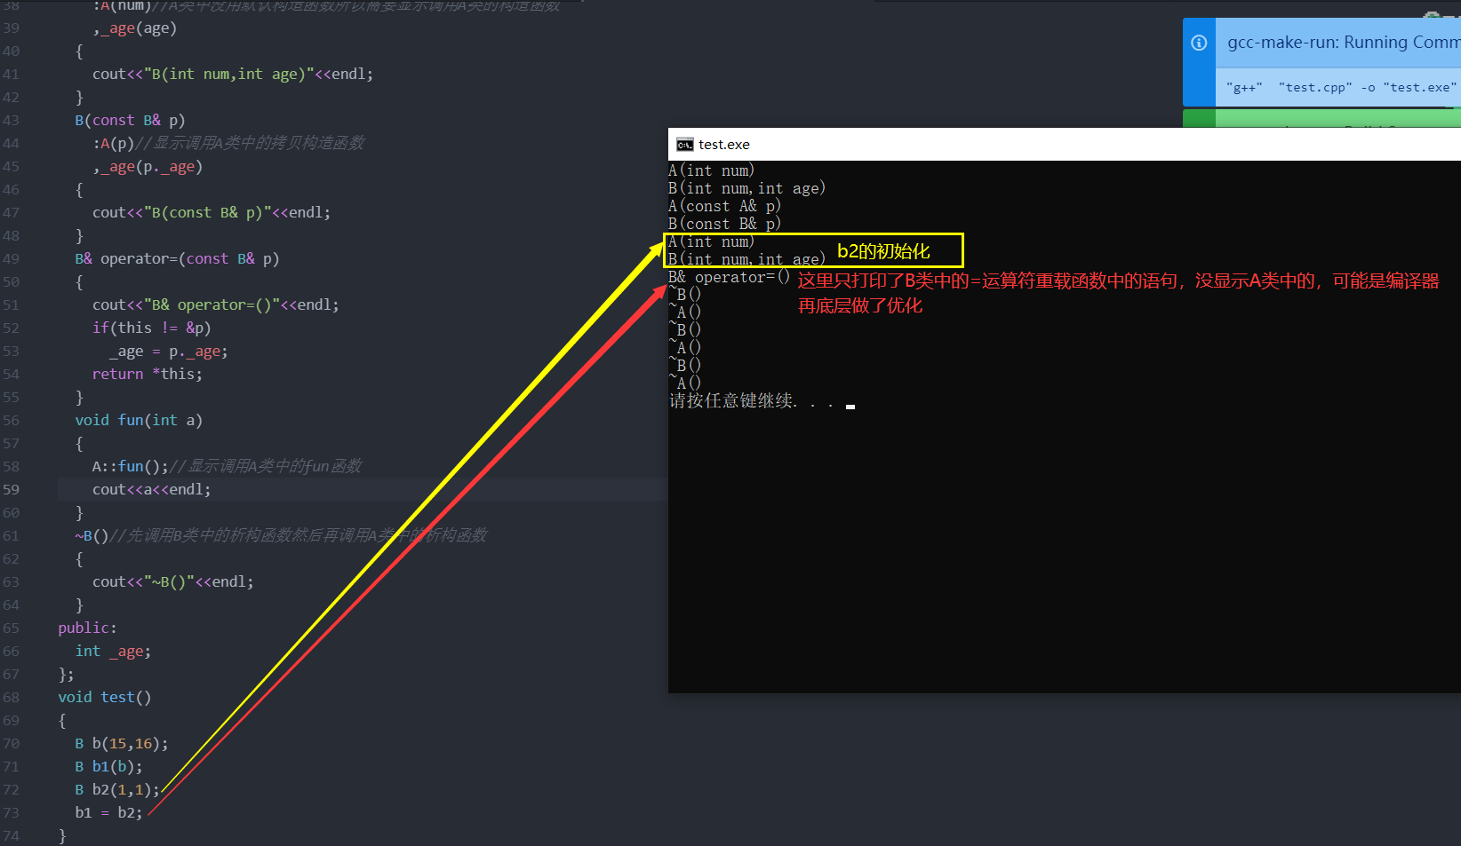Click the ':A(p)' initializer code line
This screenshot has width=1461, height=846.
click(114, 143)
